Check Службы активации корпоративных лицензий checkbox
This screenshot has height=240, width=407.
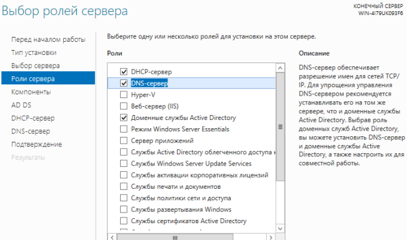124,175
